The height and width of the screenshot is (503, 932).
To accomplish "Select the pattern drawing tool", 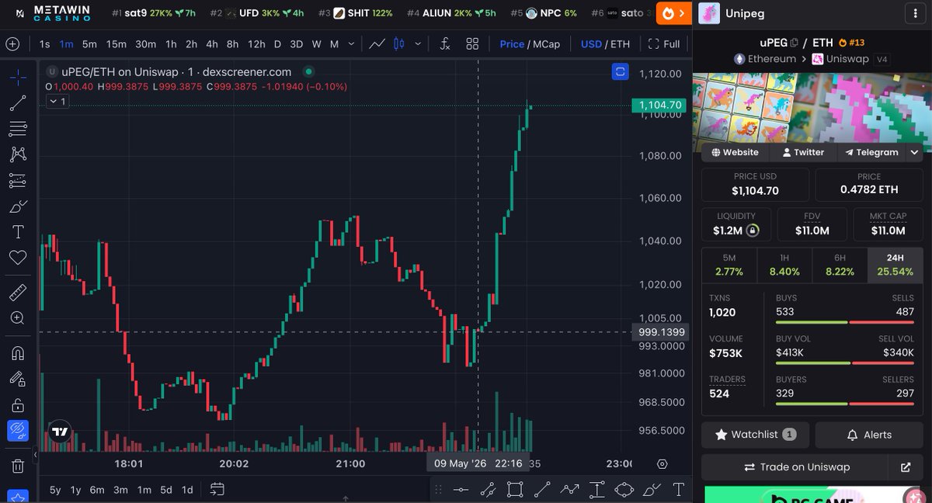I will (18, 154).
